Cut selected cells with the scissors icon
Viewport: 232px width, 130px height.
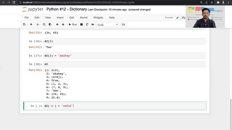[x=38, y=25]
